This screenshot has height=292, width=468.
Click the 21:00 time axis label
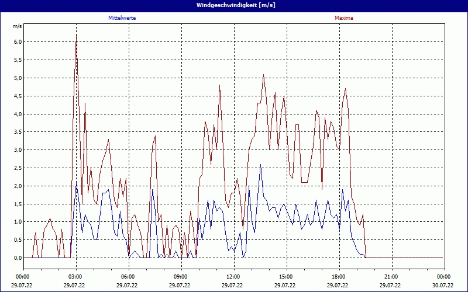pos(391,277)
